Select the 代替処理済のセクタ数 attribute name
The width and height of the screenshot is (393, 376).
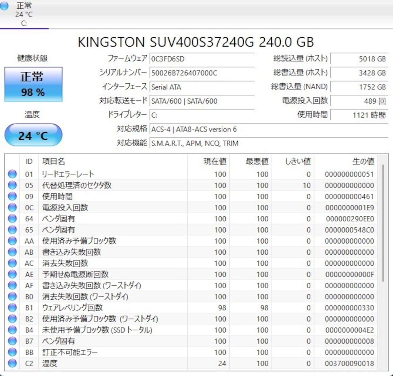pos(77,185)
